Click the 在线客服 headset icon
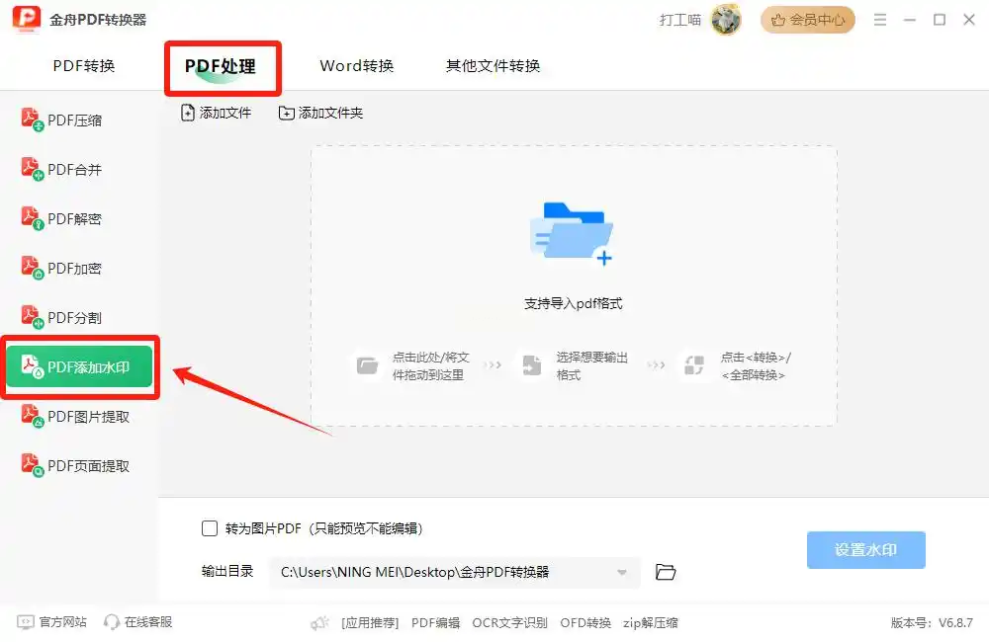This screenshot has width=989, height=642. coord(112,622)
